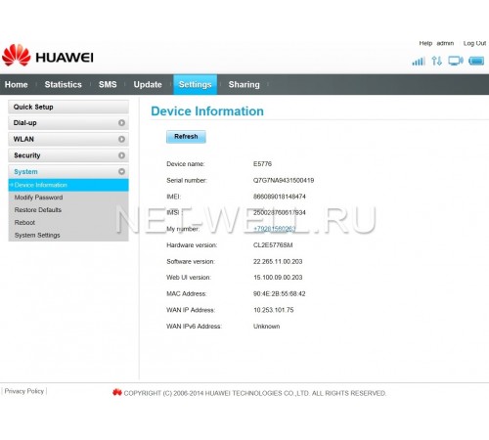Image resolution: width=489 pixels, height=440 pixels.
Task: Open the Statistics tab
Action: 63,84
